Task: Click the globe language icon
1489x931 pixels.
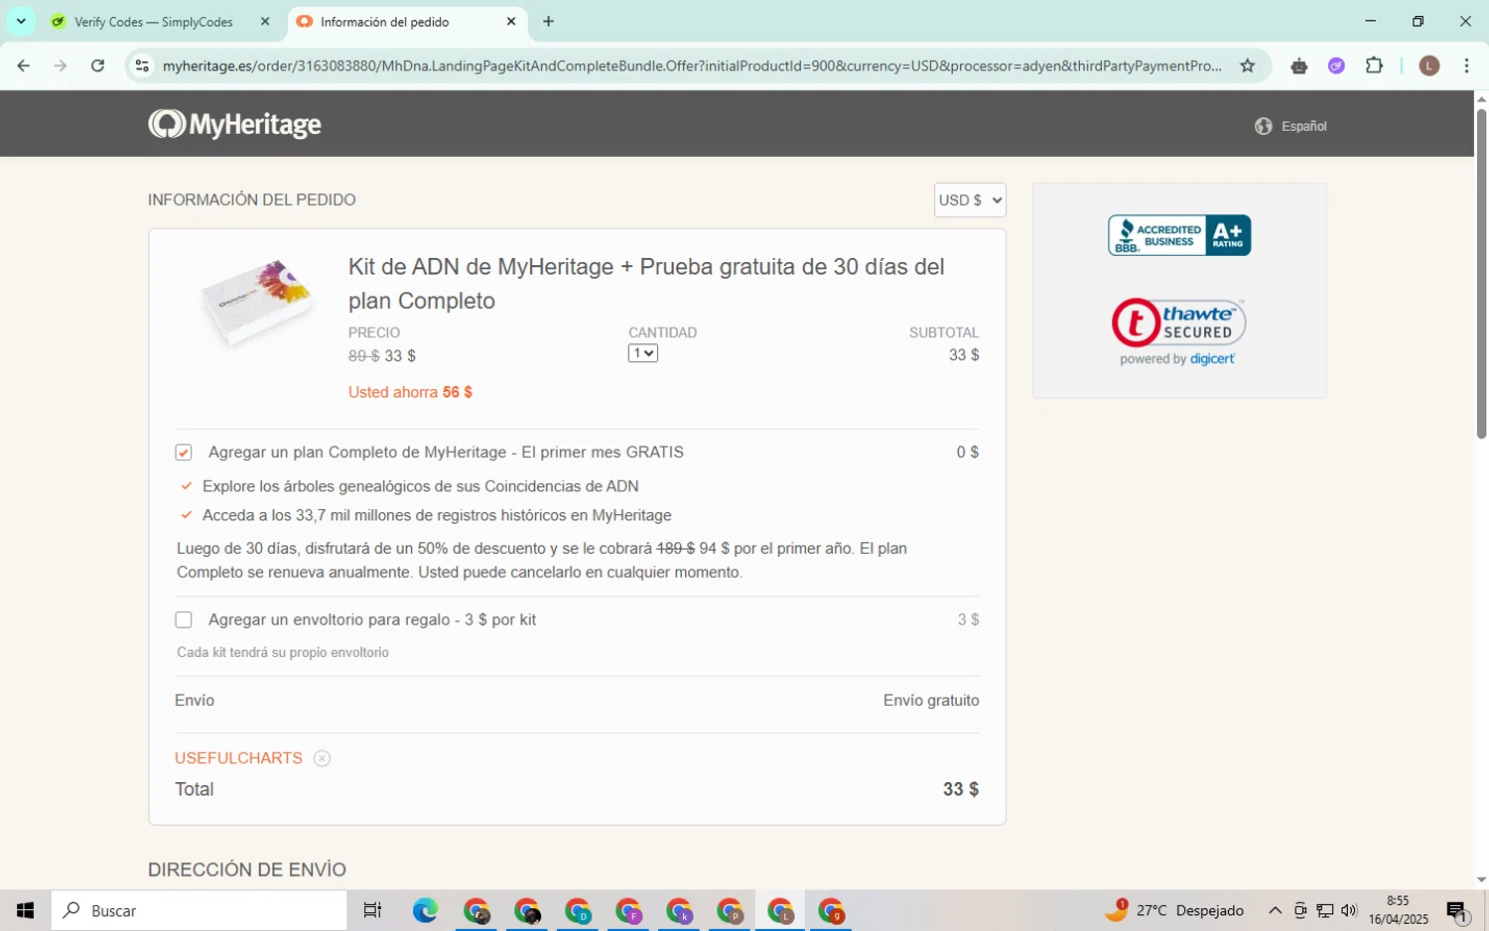Action: coord(1263,126)
